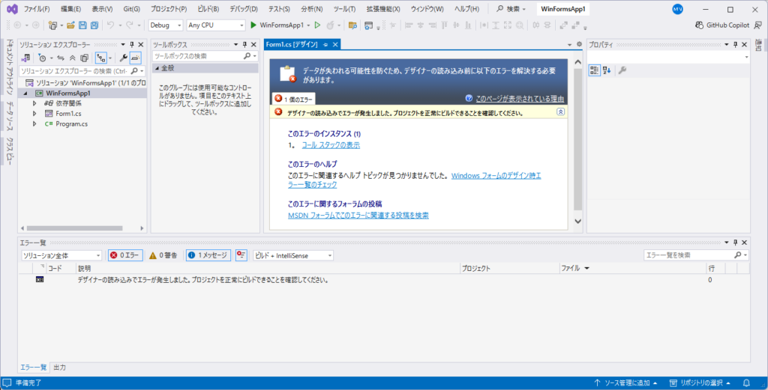This screenshot has height=390, width=768.
Task: Open the ビルド(B) menu
Action: pos(208,9)
